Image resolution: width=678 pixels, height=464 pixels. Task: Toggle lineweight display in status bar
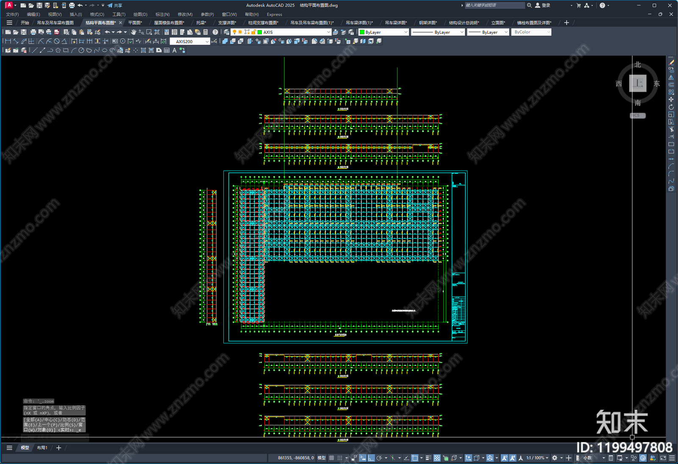point(428,458)
